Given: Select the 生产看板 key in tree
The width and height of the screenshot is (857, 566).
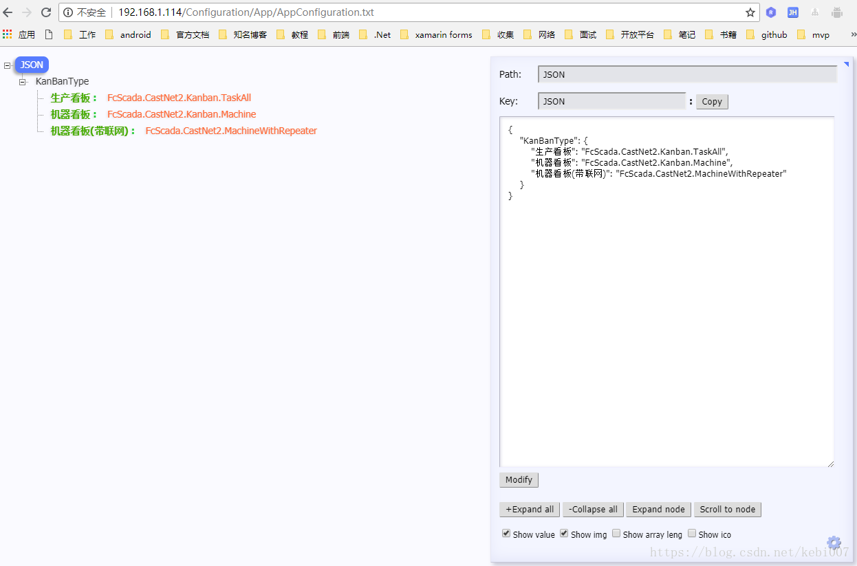Looking at the screenshot, I should point(74,98).
